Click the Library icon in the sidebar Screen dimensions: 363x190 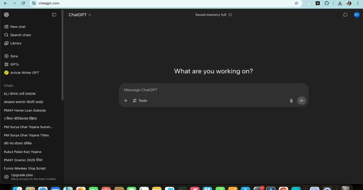6,43
